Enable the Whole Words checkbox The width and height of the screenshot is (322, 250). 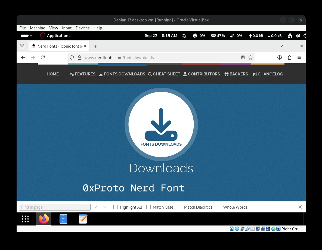click(x=219, y=207)
